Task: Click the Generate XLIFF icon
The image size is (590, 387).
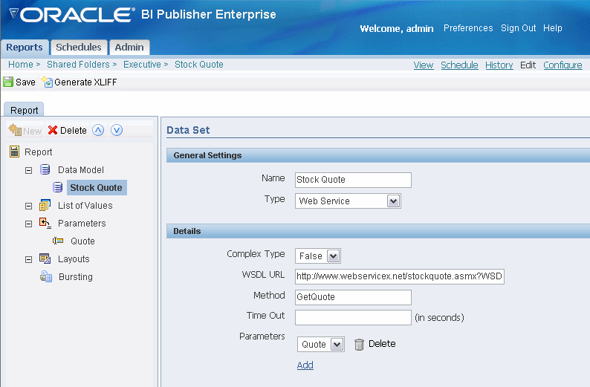Action: pos(47,82)
